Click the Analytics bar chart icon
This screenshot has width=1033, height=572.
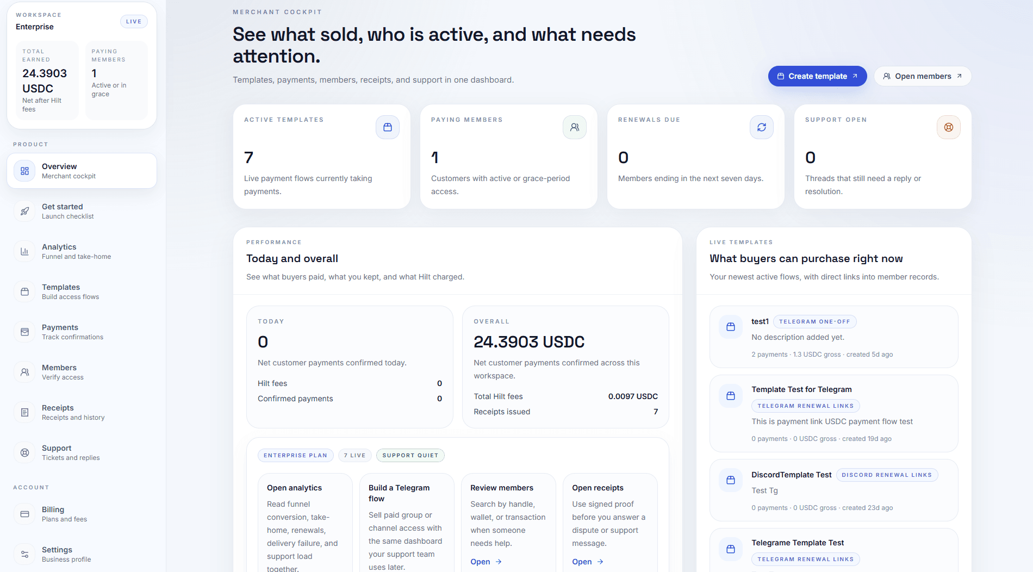(x=24, y=251)
